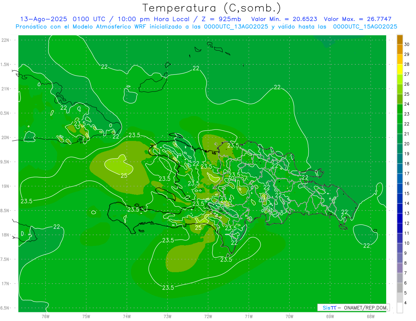416x321 pixels.
Task: Click the legend value '13'
Action: [407, 214]
